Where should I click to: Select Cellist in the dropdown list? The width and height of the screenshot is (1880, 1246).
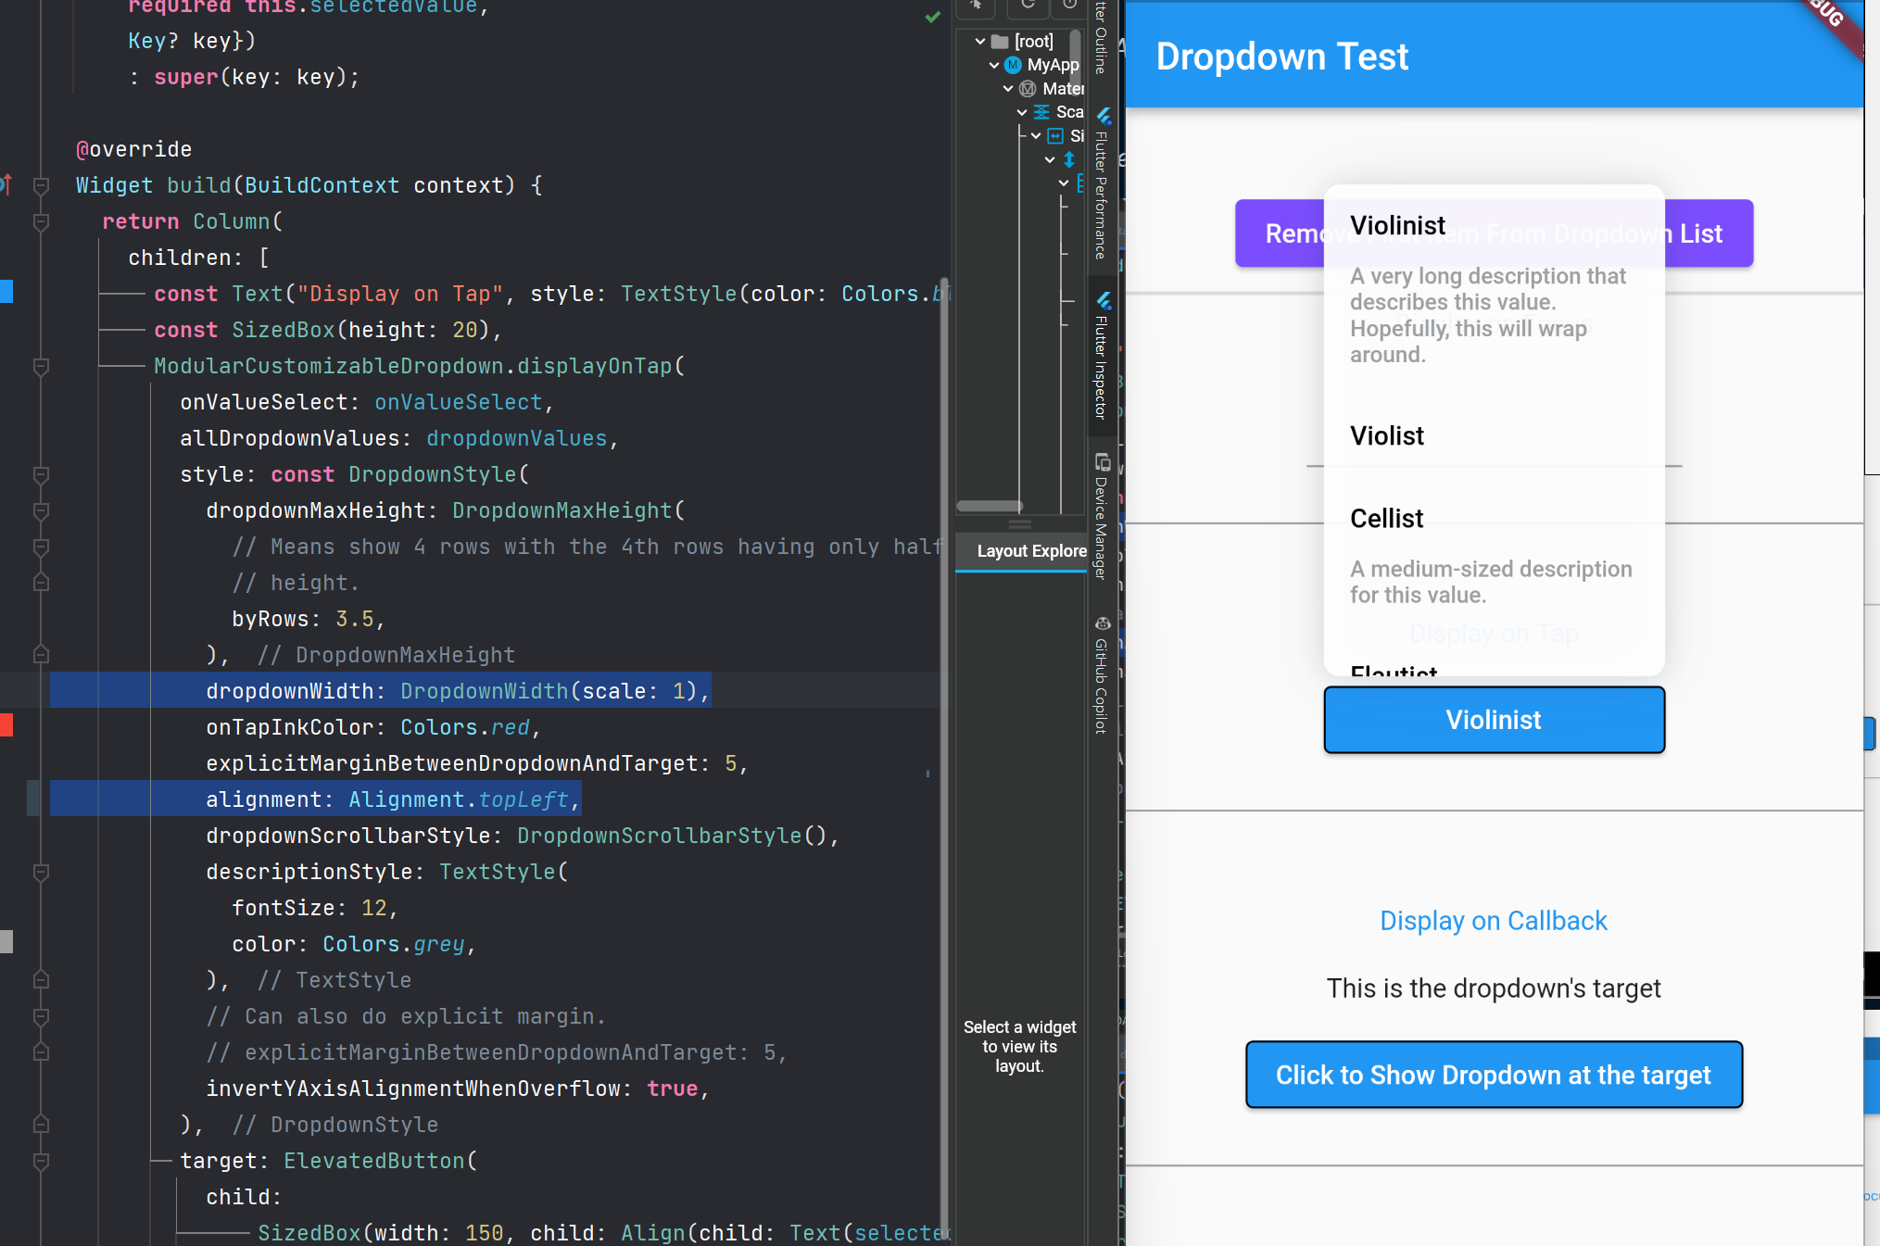point(1386,519)
